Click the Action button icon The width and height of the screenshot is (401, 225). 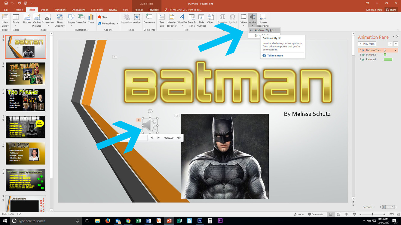pyautogui.click(x=137, y=19)
